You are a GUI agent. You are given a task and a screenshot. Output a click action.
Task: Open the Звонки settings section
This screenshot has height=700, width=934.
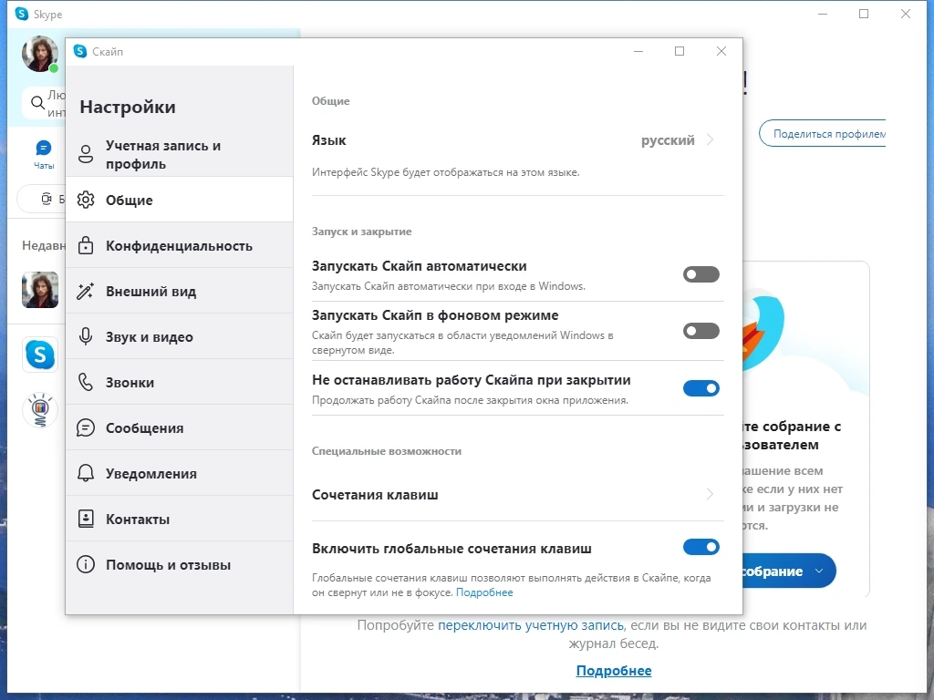pyautogui.click(x=180, y=382)
